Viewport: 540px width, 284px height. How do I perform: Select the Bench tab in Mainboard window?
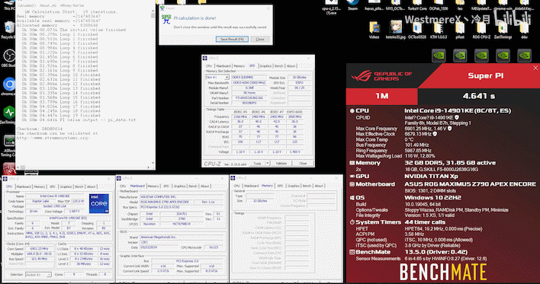[x=193, y=186]
